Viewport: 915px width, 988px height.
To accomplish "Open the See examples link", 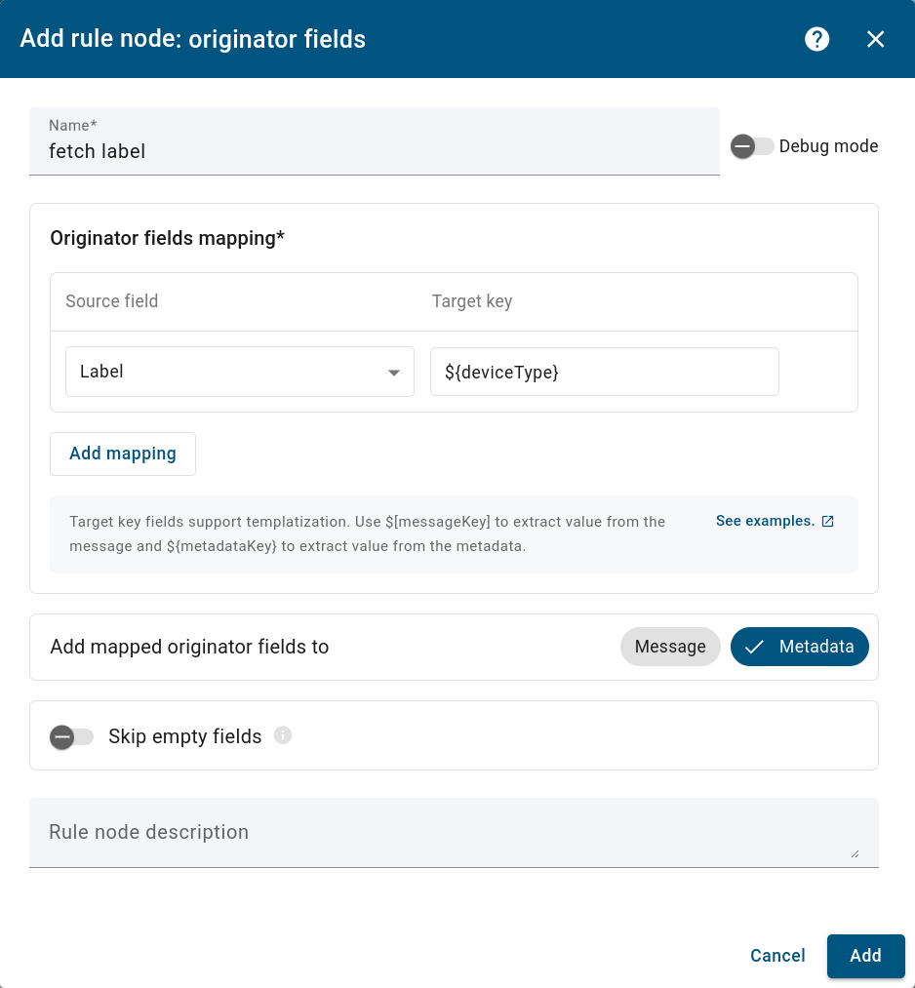I will coord(765,521).
